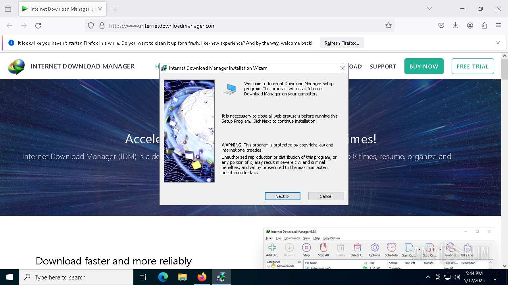Open Firefox View icon in tab strip
Viewport: 508px width, 285px height.
(x=8, y=9)
